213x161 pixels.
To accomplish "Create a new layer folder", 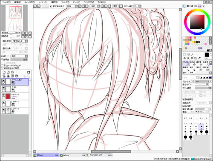I will [x=12, y=72].
